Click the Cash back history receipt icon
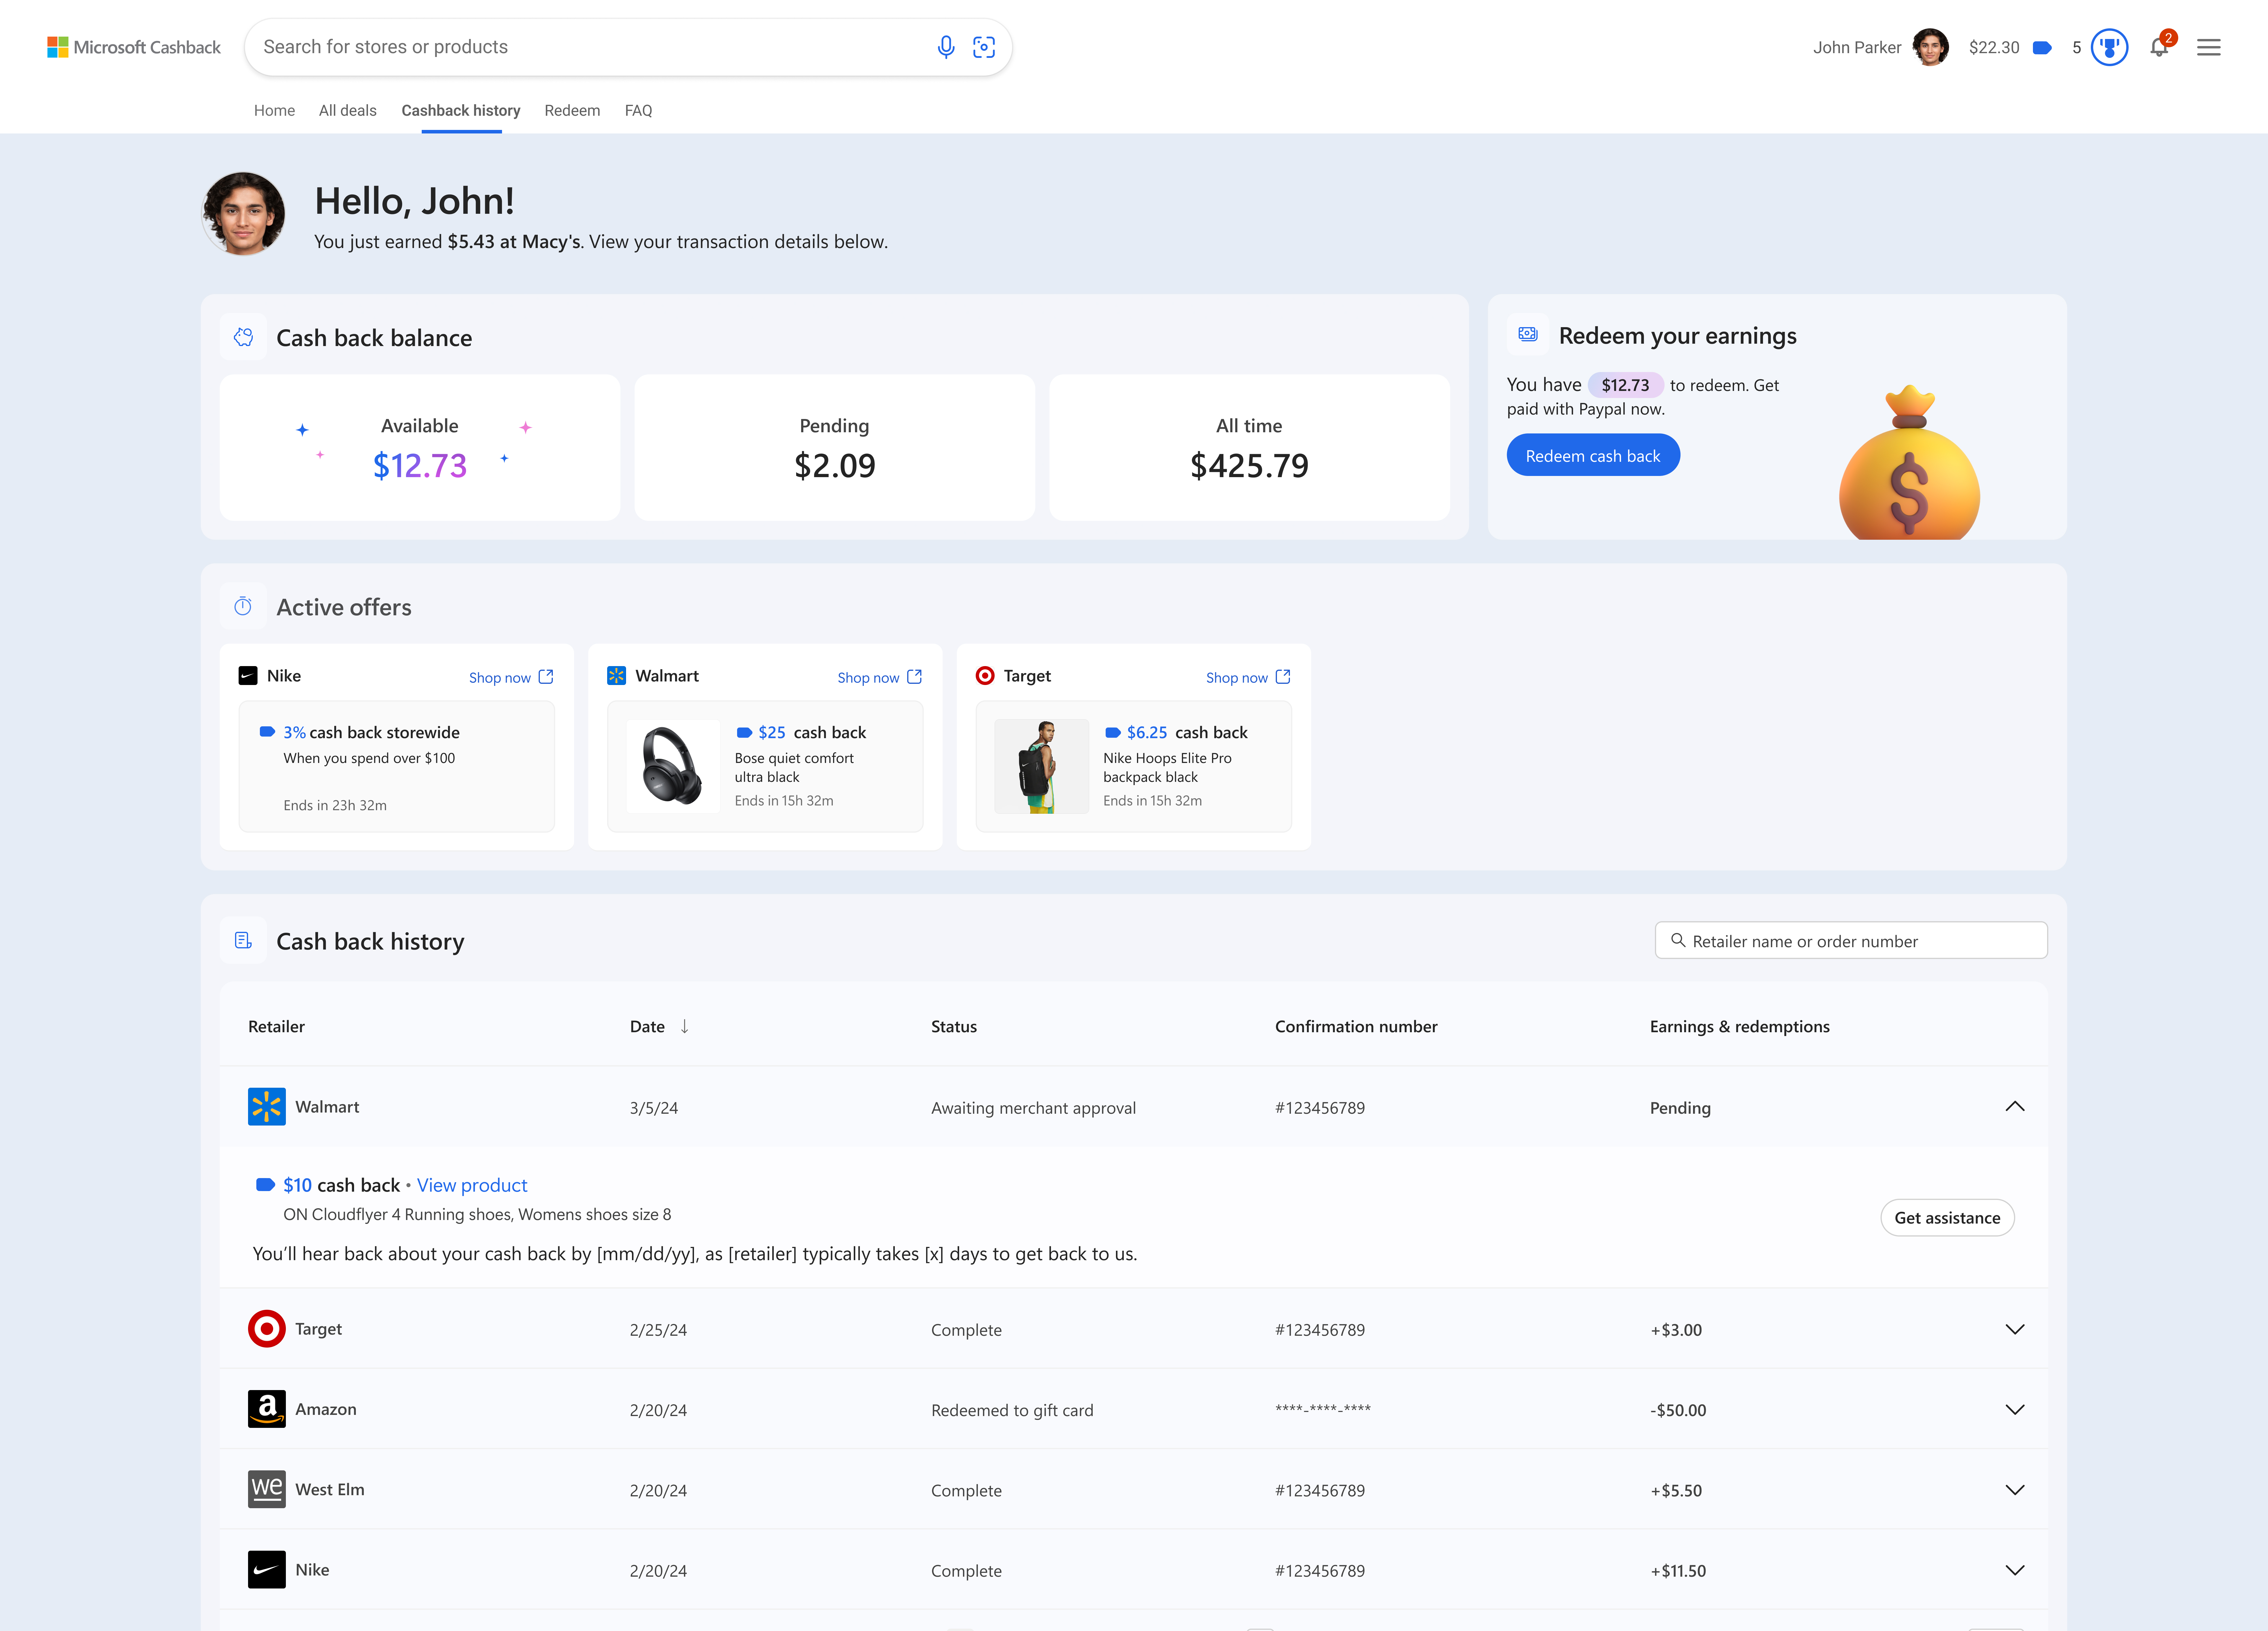2268x1631 pixels. tap(243, 940)
